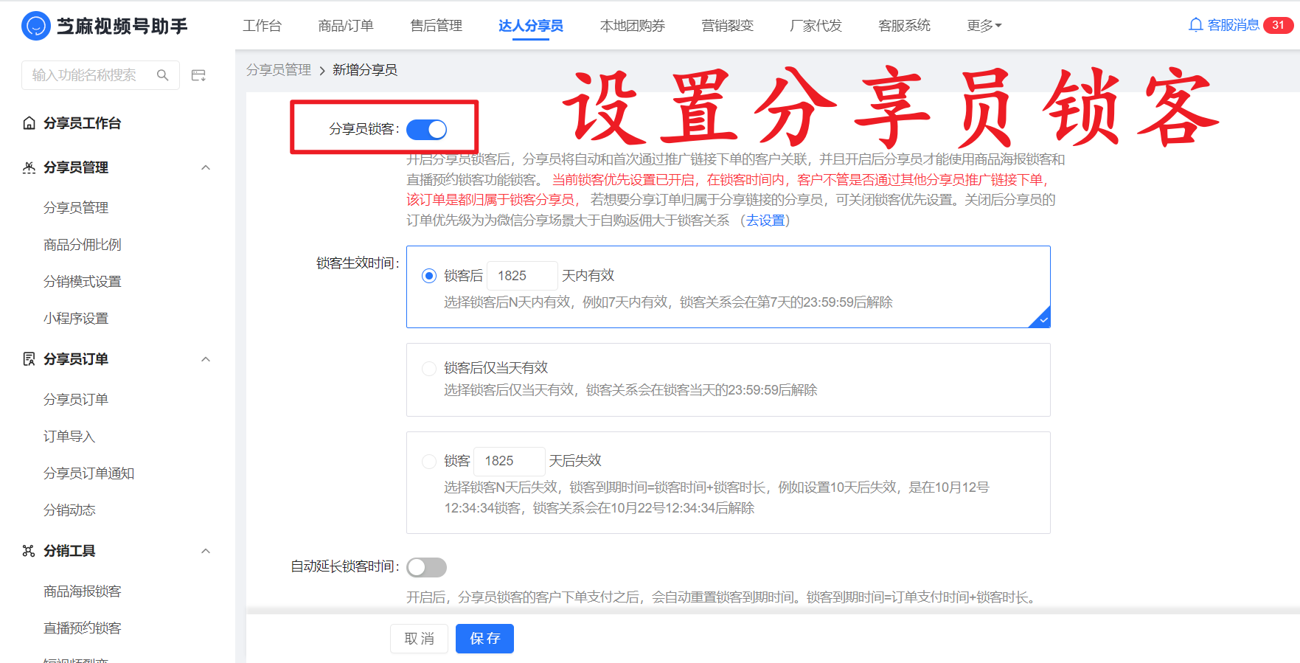Open the 分享员订单 submenu item
This screenshot has width=1300, height=663.
(x=76, y=400)
